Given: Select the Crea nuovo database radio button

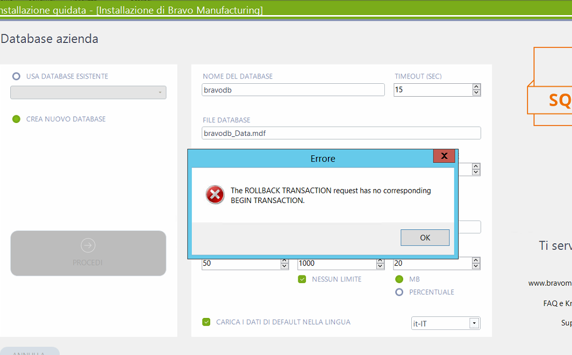Looking at the screenshot, I should 16,119.
